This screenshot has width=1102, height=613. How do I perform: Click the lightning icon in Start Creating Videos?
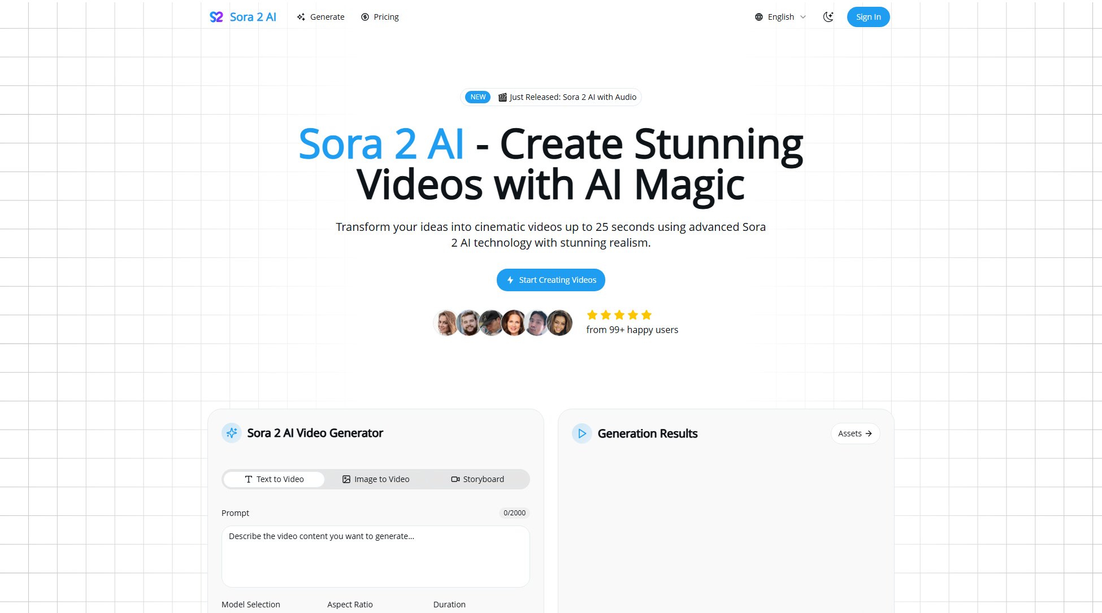pos(509,280)
